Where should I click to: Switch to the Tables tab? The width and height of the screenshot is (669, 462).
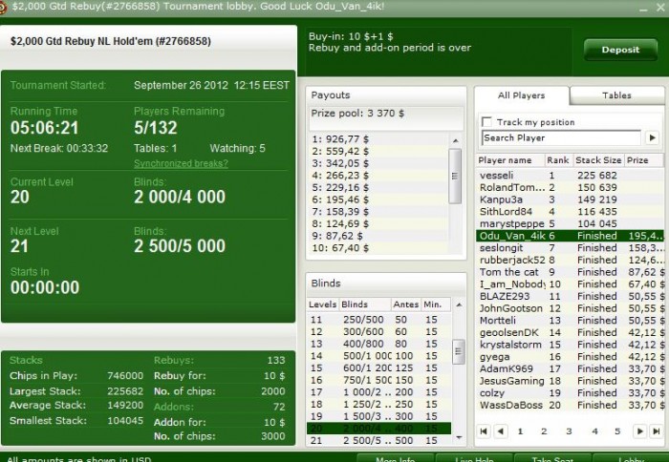coord(616,95)
